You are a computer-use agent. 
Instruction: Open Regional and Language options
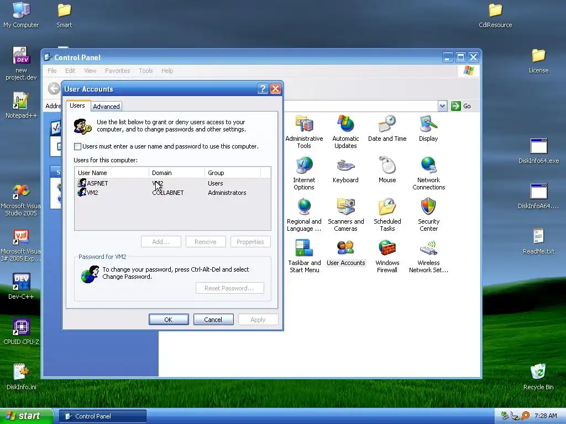pos(304,215)
